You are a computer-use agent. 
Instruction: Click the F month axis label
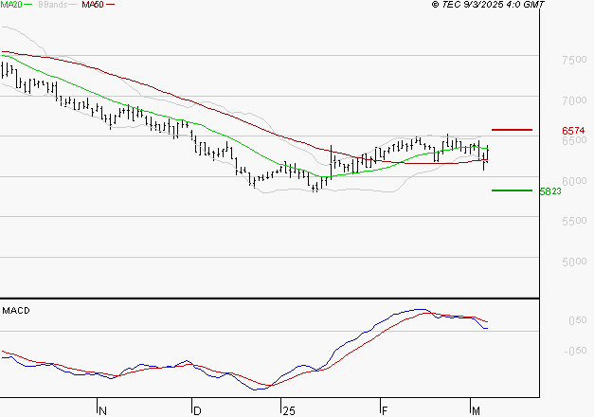(x=385, y=411)
